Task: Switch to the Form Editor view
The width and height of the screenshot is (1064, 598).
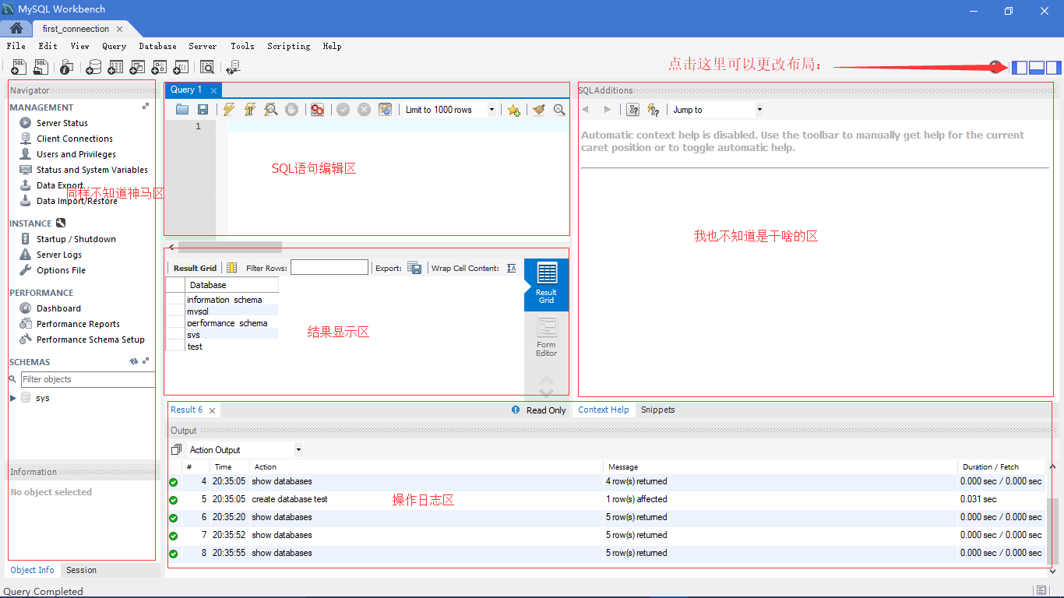Action: click(547, 337)
